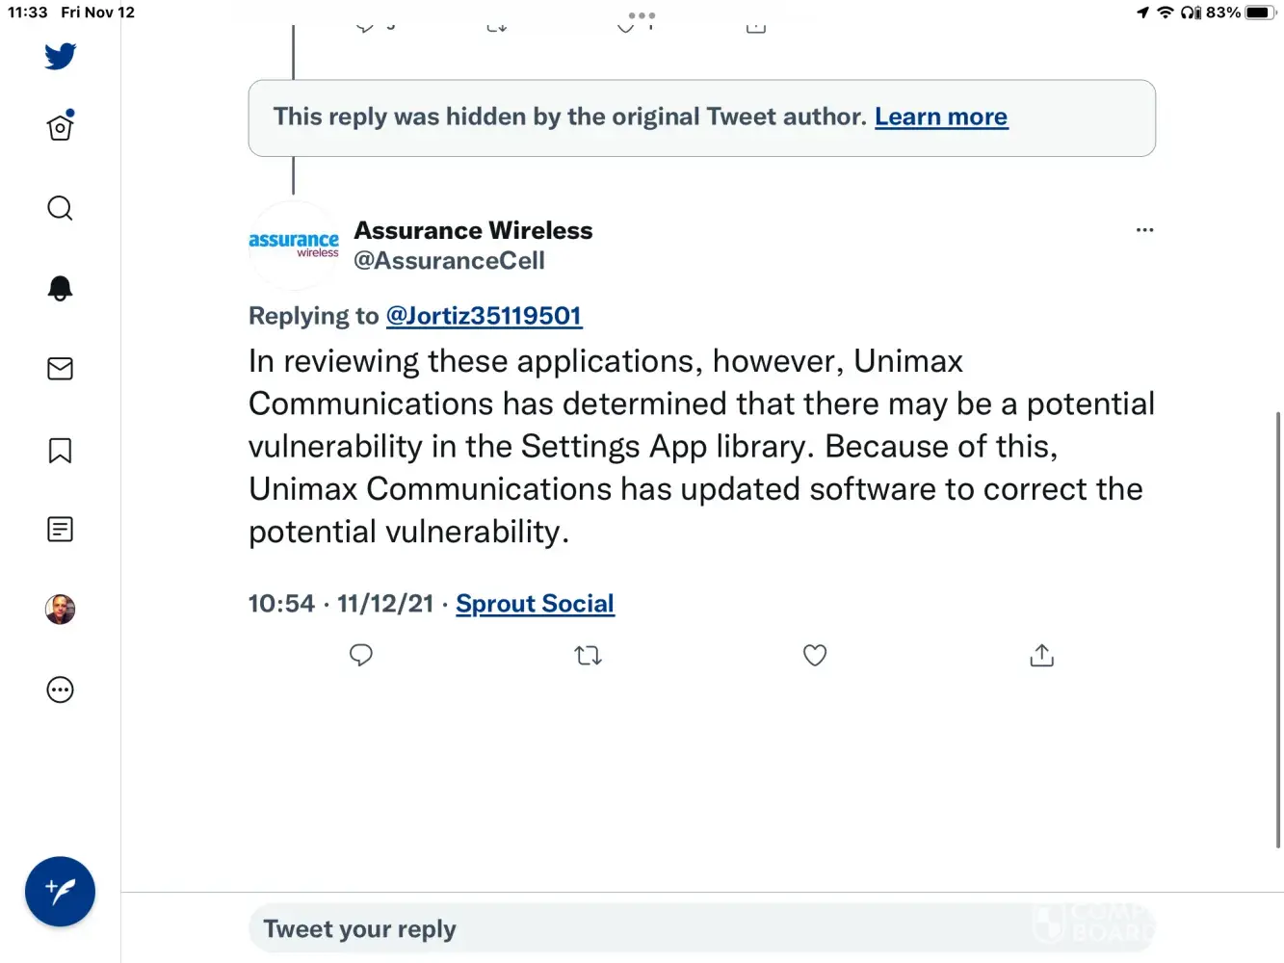The height and width of the screenshot is (963, 1284).
Task: Compose new tweet with feather button
Action: point(60,892)
